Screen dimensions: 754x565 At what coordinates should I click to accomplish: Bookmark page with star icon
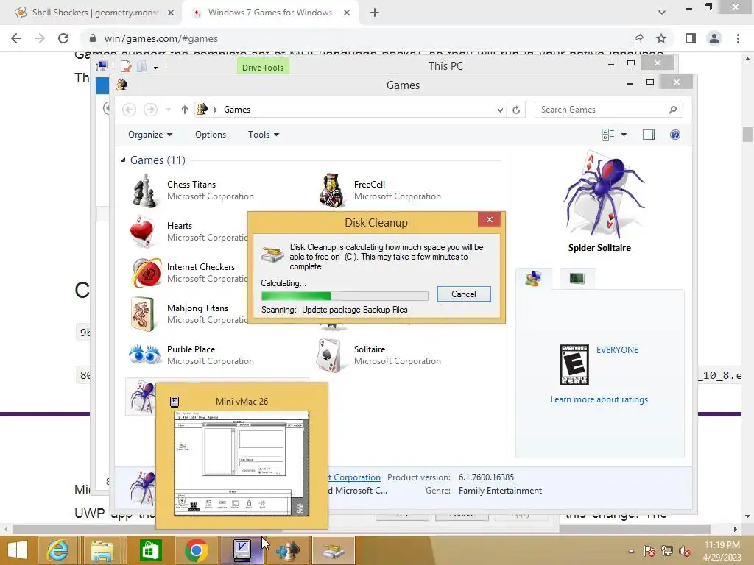(661, 38)
